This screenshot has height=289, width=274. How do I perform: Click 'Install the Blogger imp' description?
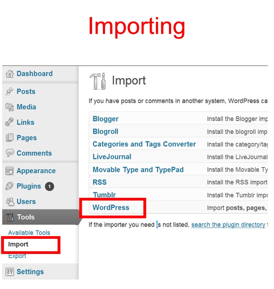pos(237,119)
